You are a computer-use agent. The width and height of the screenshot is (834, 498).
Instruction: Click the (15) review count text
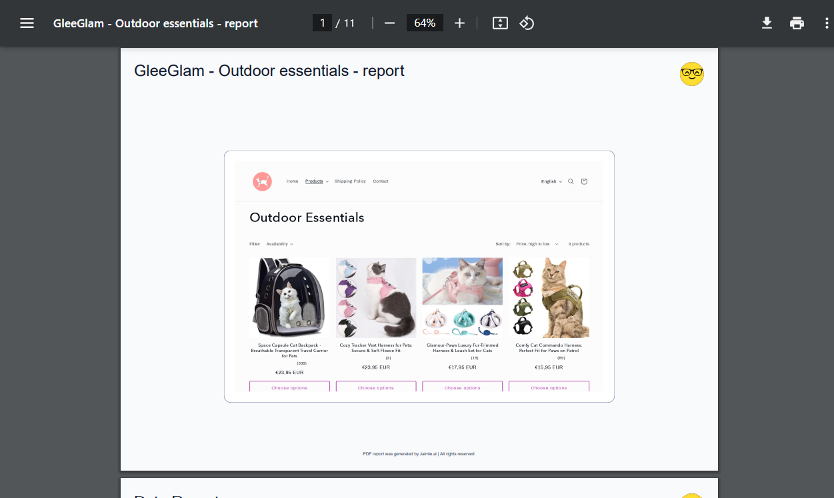tap(475, 358)
